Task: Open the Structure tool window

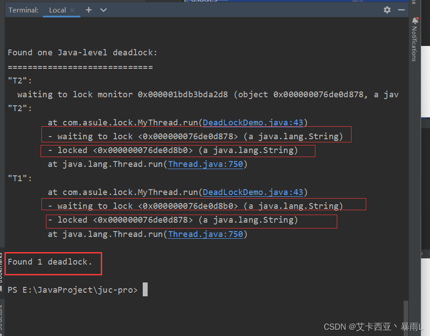Action: coord(1,317)
